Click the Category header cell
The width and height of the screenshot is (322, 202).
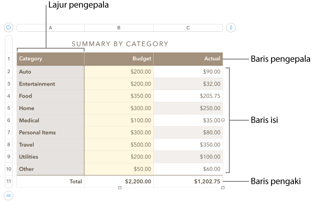[50, 59]
